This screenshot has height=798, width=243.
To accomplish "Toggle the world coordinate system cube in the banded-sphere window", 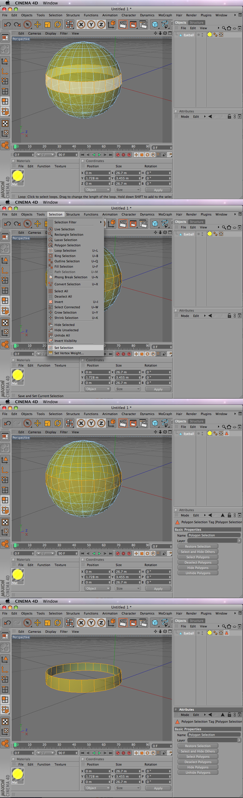I will (x=112, y=24).
